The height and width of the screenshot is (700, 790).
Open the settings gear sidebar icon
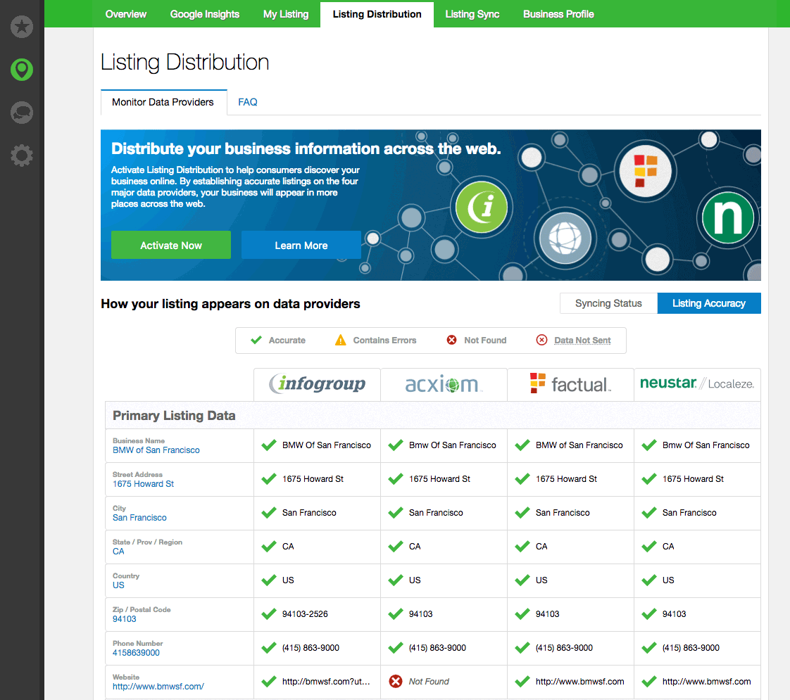tap(22, 155)
